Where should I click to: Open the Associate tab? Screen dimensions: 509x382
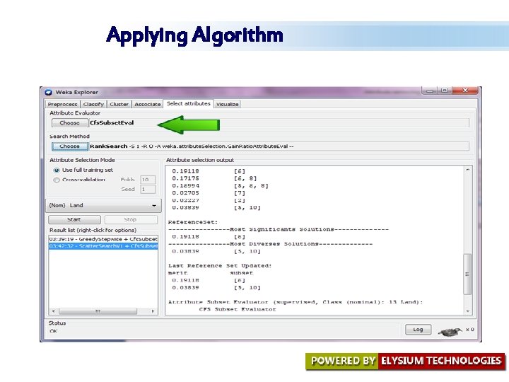(147, 104)
